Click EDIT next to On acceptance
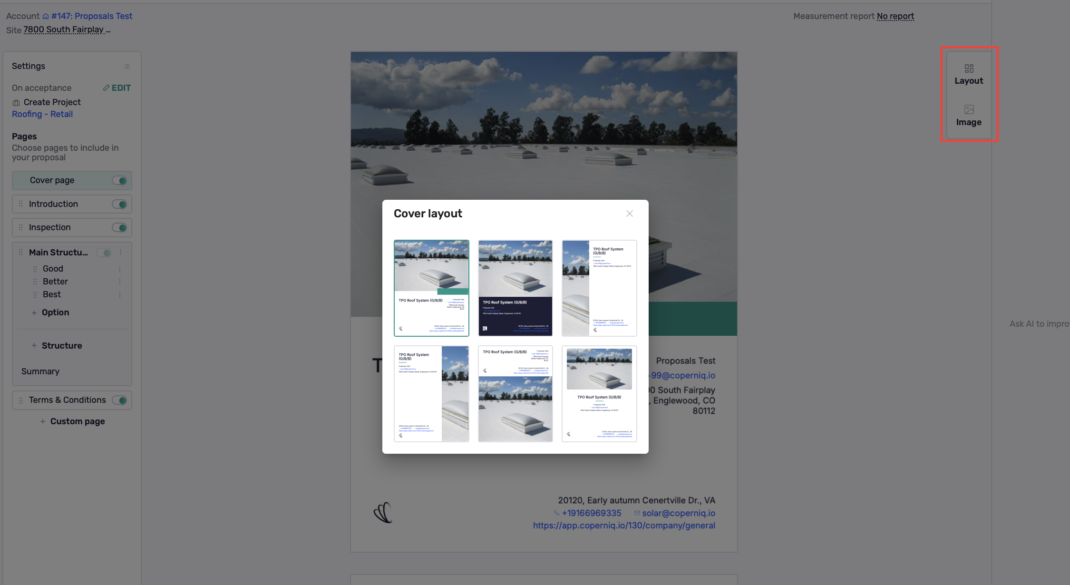 [117, 88]
